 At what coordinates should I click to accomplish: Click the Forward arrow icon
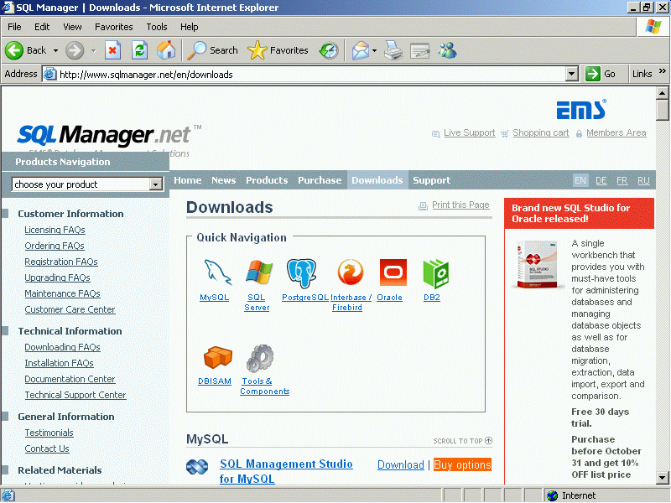[x=75, y=50]
